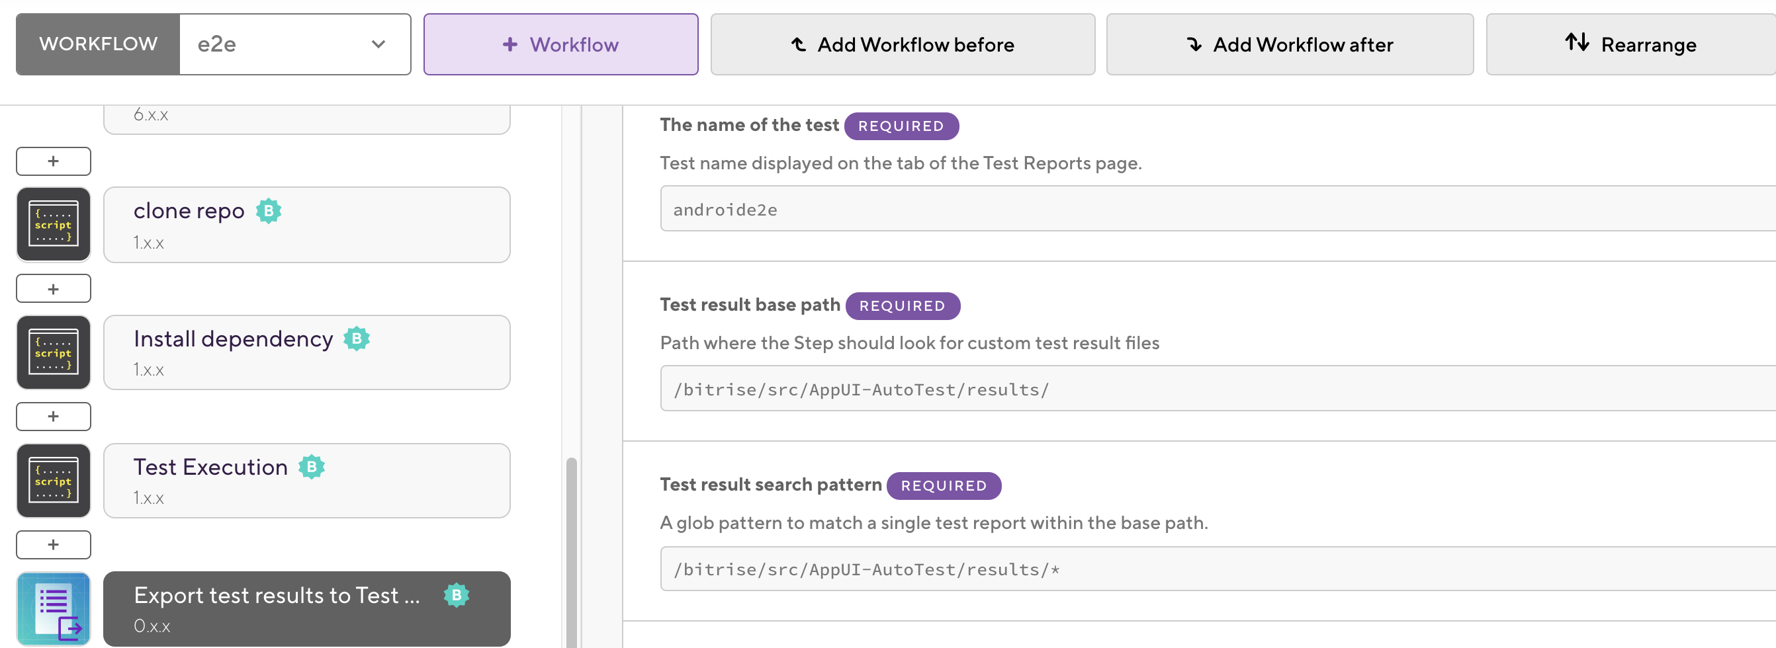Screen dimensions: 1776x648
Task: Select the Test Execution step
Action: tap(306, 481)
